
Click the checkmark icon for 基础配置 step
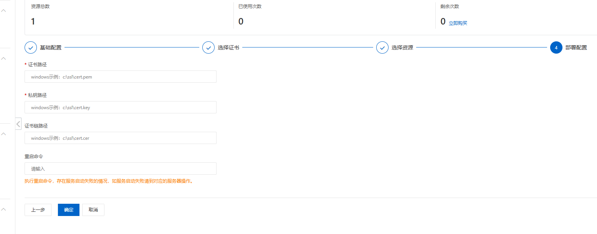pyautogui.click(x=31, y=48)
